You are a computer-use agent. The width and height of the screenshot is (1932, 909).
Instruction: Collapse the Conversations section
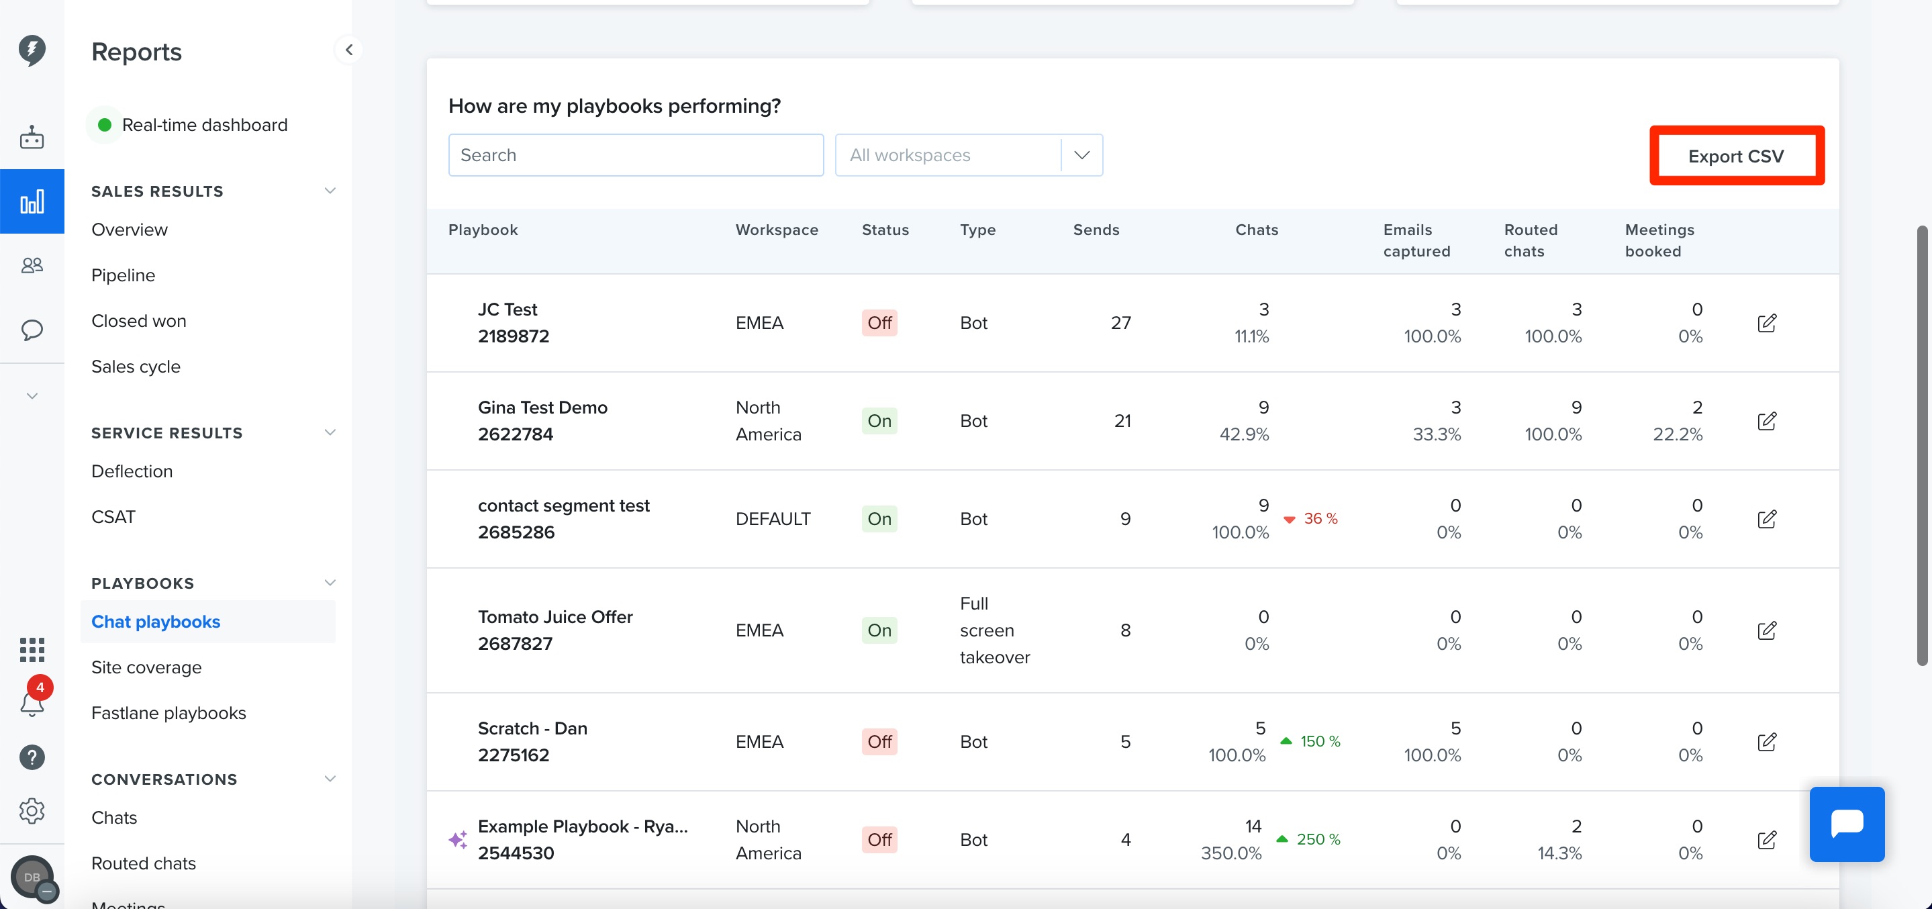329,779
